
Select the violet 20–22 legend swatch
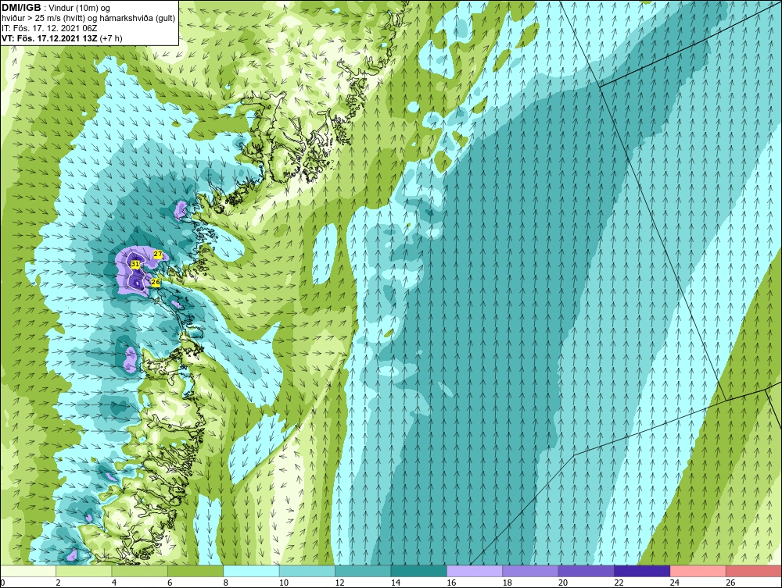[x=586, y=571]
